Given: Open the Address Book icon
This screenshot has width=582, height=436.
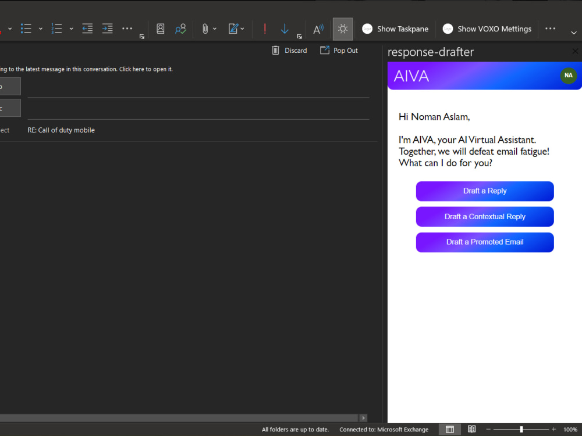Looking at the screenshot, I should point(161,28).
